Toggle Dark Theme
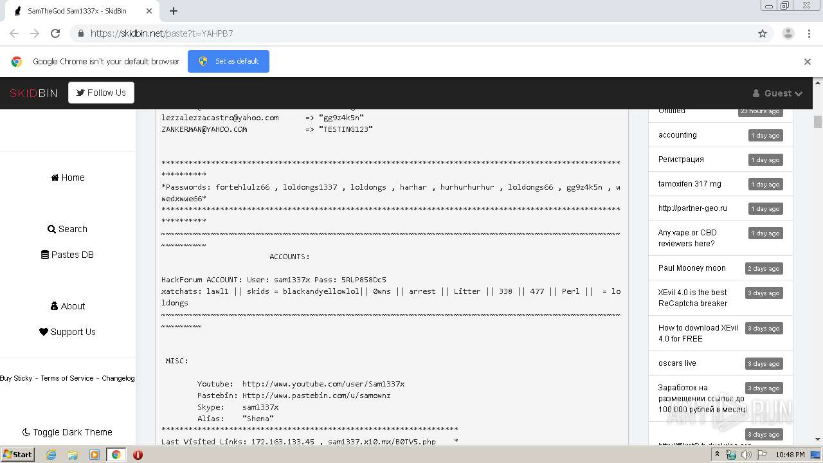823x463 pixels. 68,432
